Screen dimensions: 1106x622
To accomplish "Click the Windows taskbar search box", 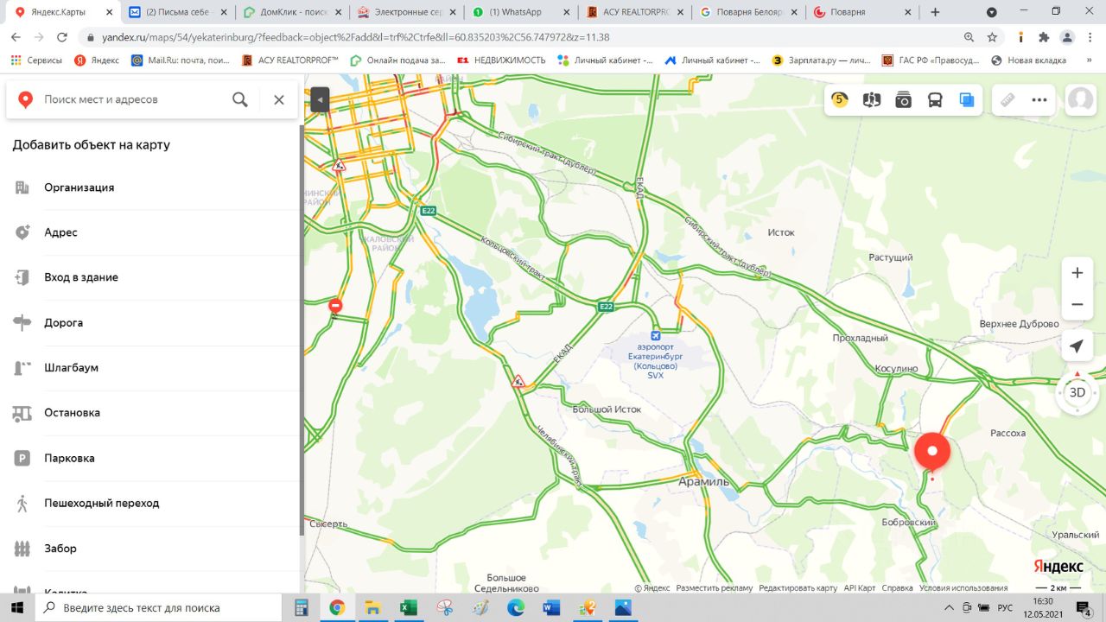I will (160, 607).
